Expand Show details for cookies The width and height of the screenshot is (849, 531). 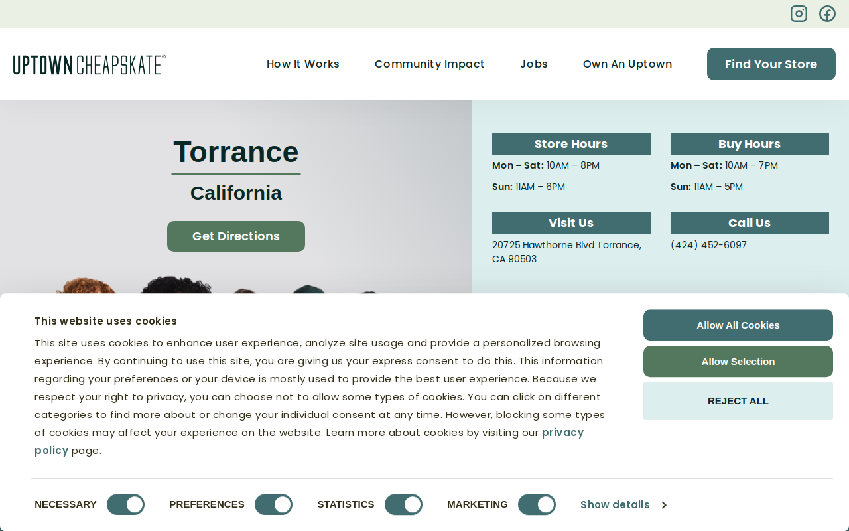click(623, 505)
